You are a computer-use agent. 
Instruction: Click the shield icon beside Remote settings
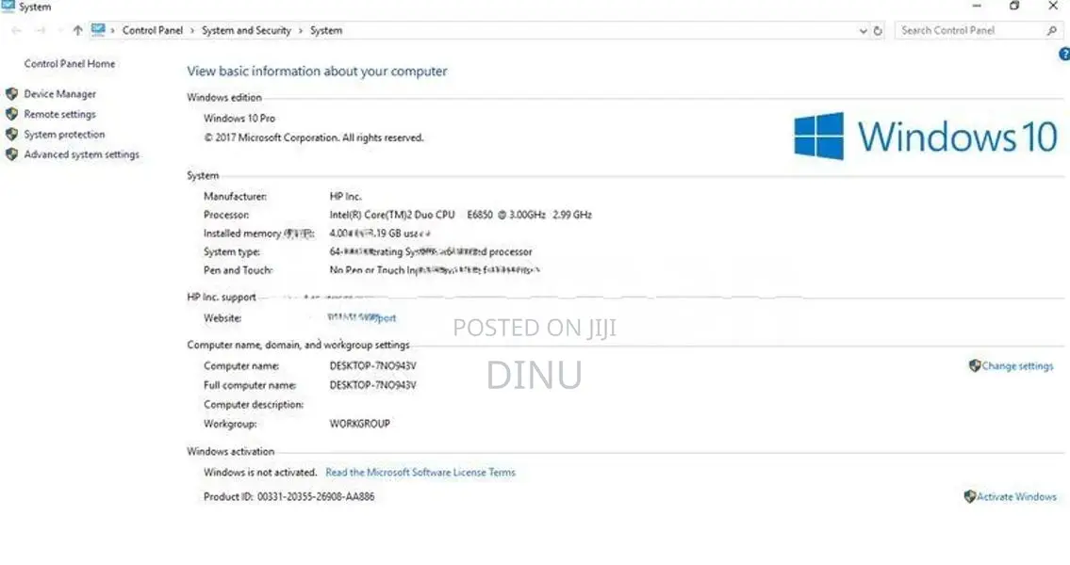11,115
